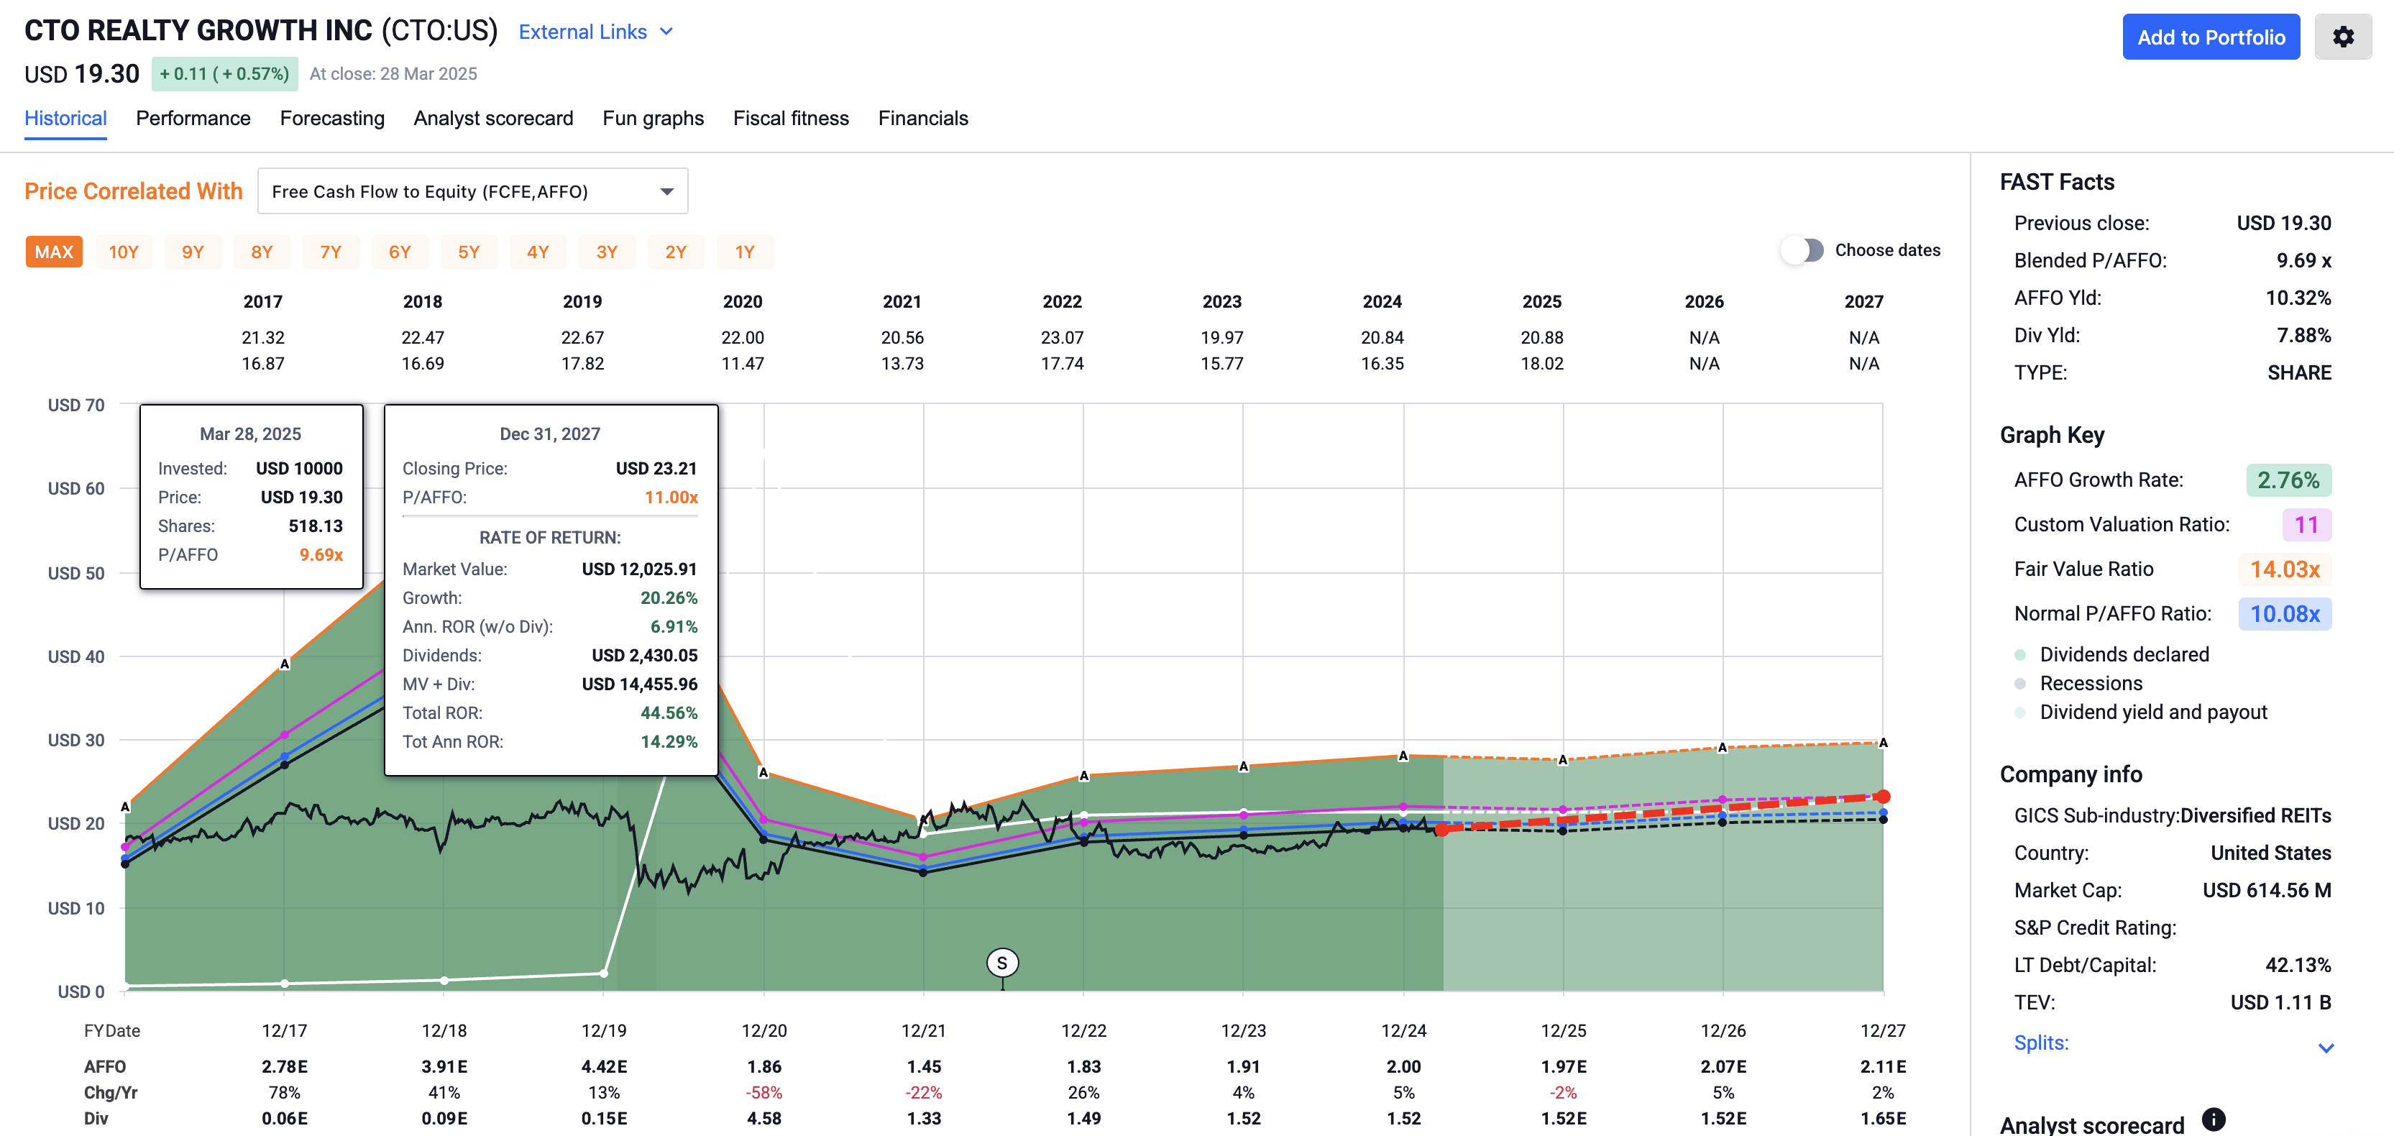Select the MAX timeframe button
2394x1136 pixels.
click(53, 251)
